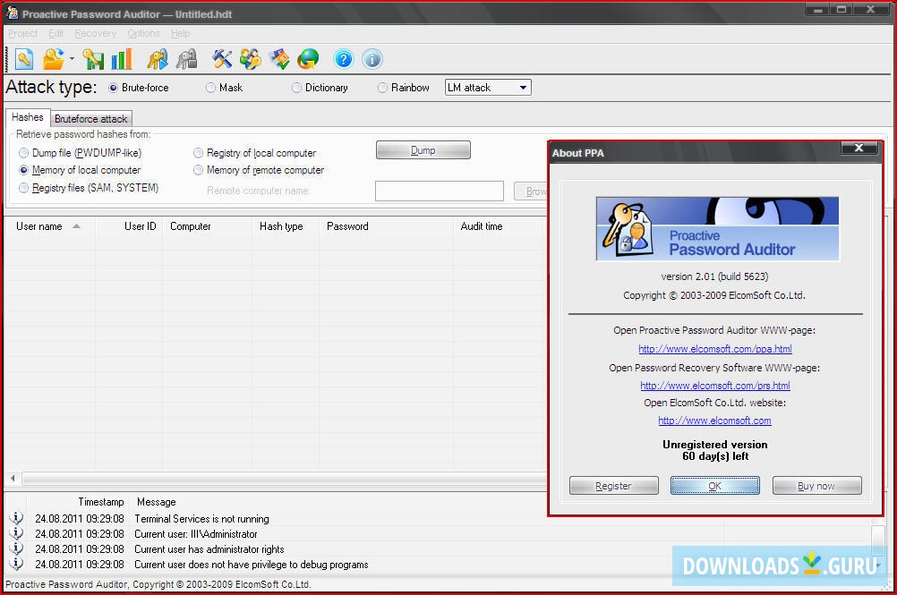The width and height of the screenshot is (897, 595).
Task: Click info icon beside Terminal Services message
Action: coord(17,518)
